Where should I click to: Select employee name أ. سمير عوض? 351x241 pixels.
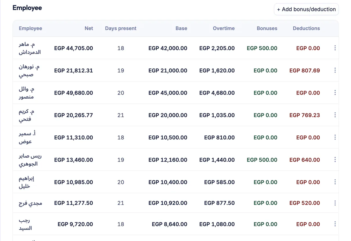click(27, 138)
